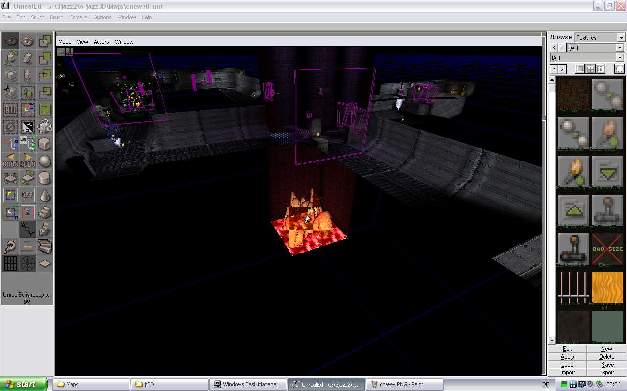Screen dimensions: 627x391
Task: Select the Camera mode eye icon
Action: point(11,41)
